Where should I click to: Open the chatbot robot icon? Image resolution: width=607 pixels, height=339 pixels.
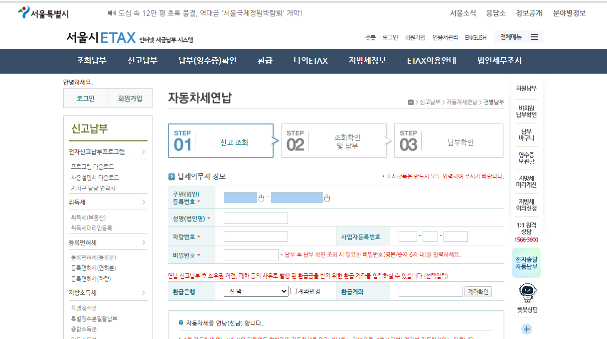click(x=527, y=292)
